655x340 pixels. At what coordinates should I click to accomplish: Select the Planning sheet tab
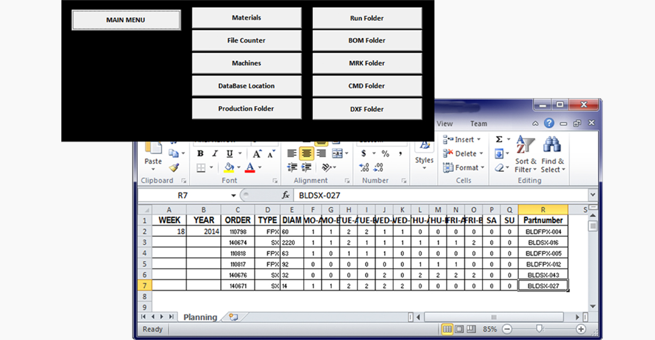[x=200, y=317]
